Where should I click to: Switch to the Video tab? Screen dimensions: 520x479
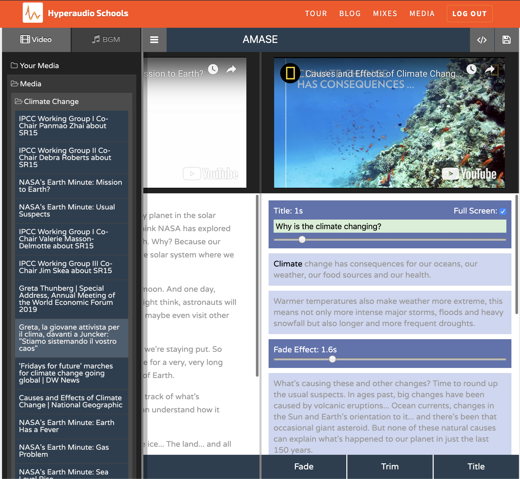36,40
